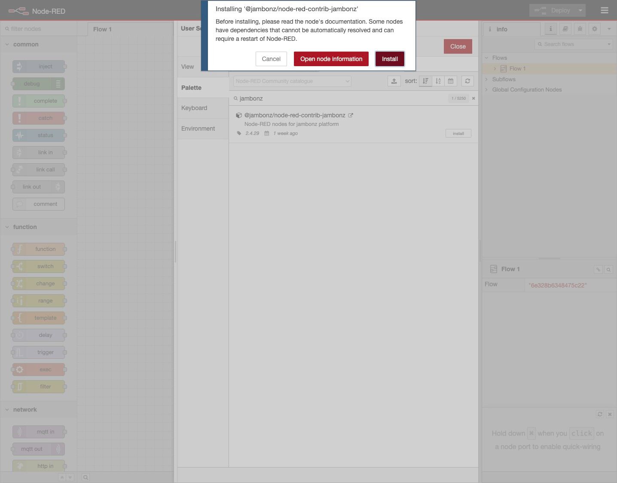Select the comment node in the palette
The height and width of the screenshot is (483, 617).
[x=39, y=204]
